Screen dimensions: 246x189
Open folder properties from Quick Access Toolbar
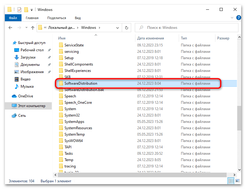point(19,9)
